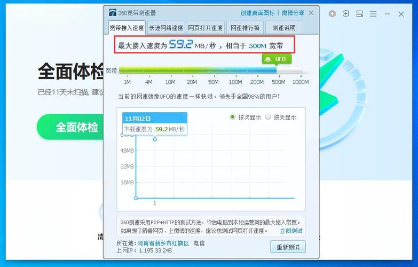Click the 微博分享 link
The width and height of the screenshot is (418, 267).
(x=293, y=13)
